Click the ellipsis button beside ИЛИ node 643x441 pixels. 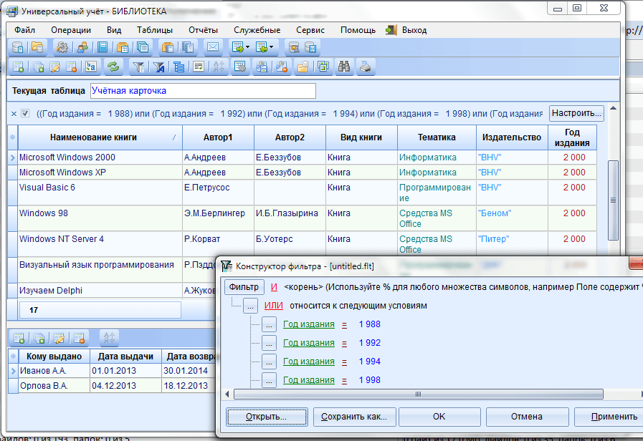(x=249, y=306)
